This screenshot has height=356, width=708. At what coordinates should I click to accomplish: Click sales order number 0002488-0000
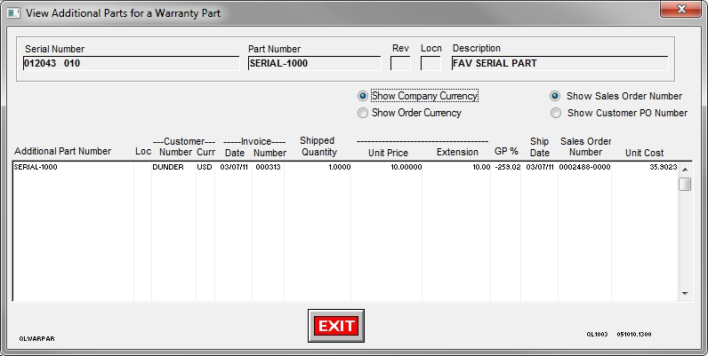(x=584, y=167)
